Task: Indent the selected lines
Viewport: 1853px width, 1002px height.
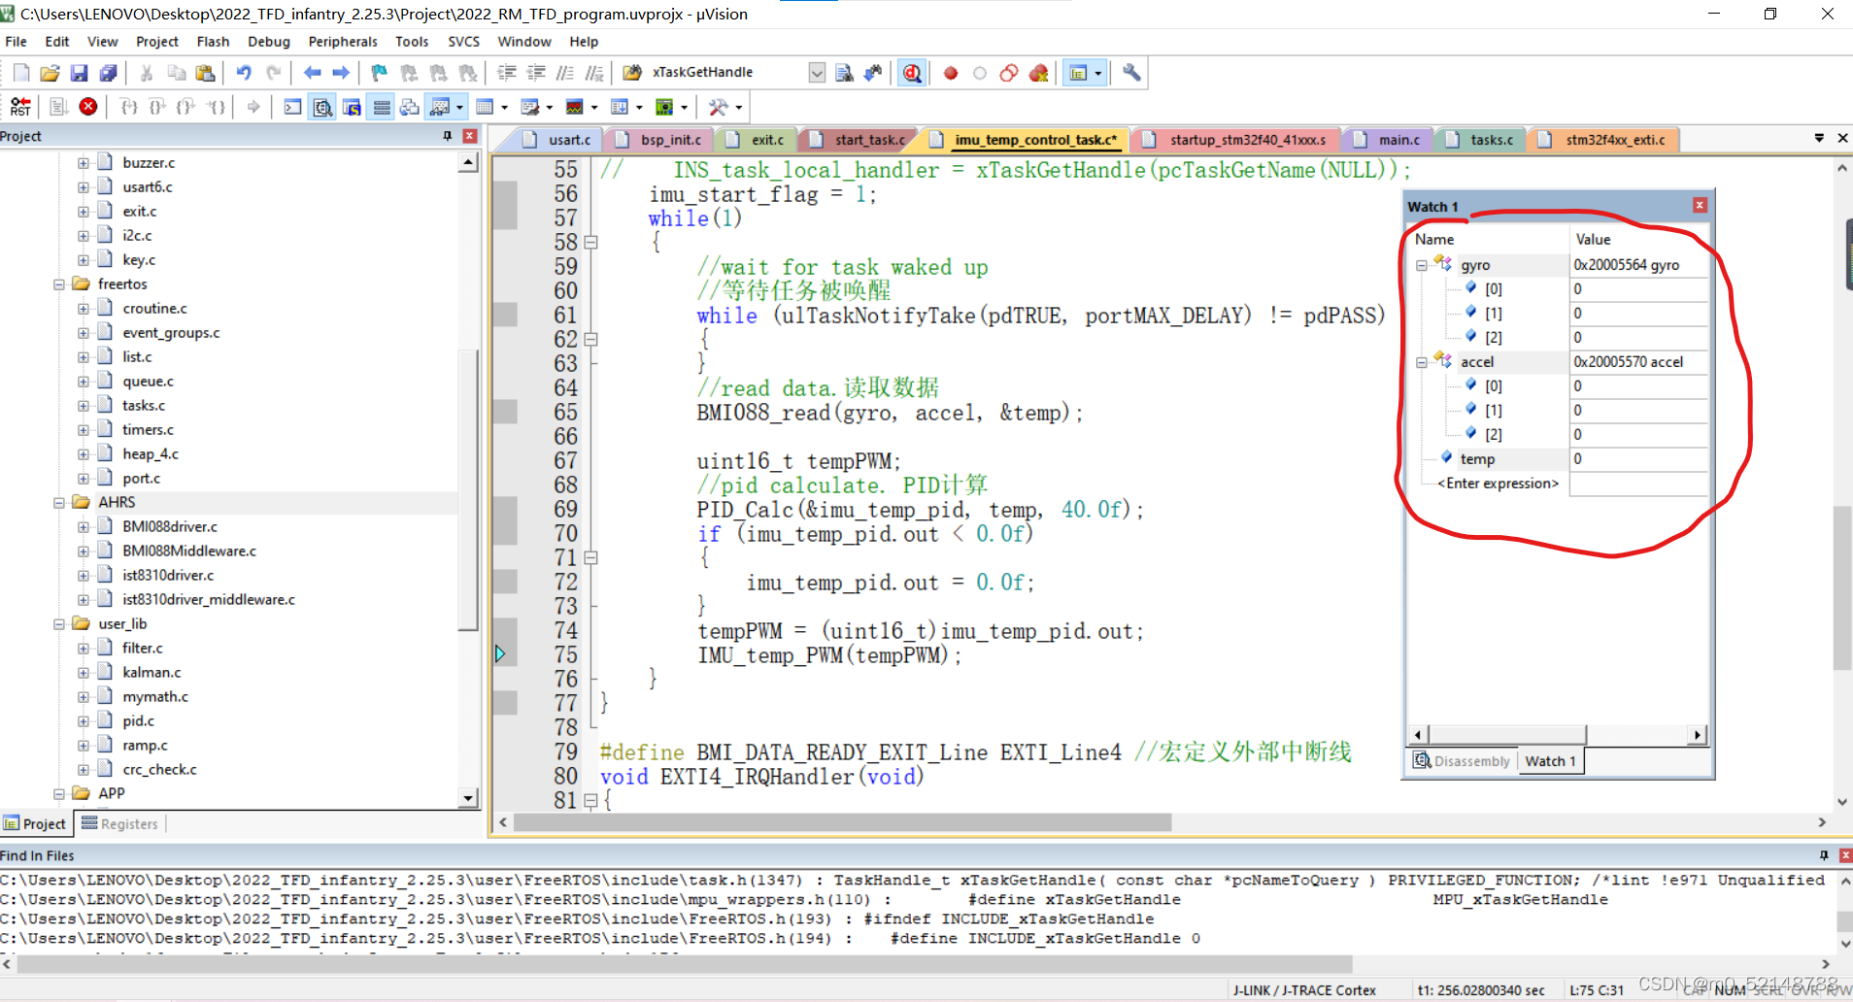Action: 507,73
